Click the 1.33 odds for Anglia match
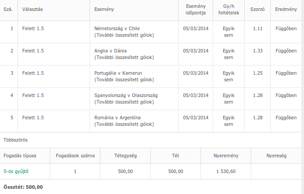The width and height of the screenshot is (304, 194). [x=258, y=51]
